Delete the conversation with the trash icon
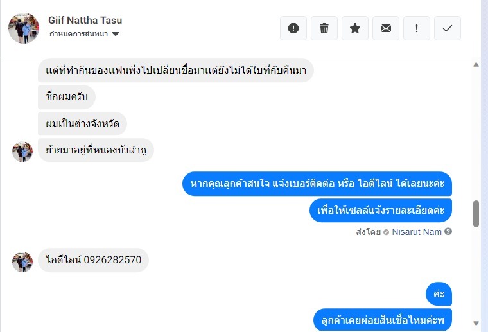Viewport: 488px width, 332px height. click(x=324, y=28)
